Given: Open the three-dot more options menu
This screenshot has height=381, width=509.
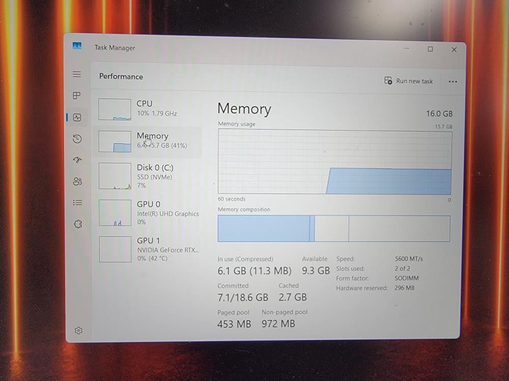Looking at the screenshot, I should pyautogui.click(x=453, y=82).
